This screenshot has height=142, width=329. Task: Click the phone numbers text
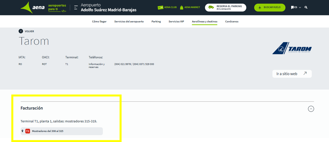pyautogui.click(x=134, y=64)
